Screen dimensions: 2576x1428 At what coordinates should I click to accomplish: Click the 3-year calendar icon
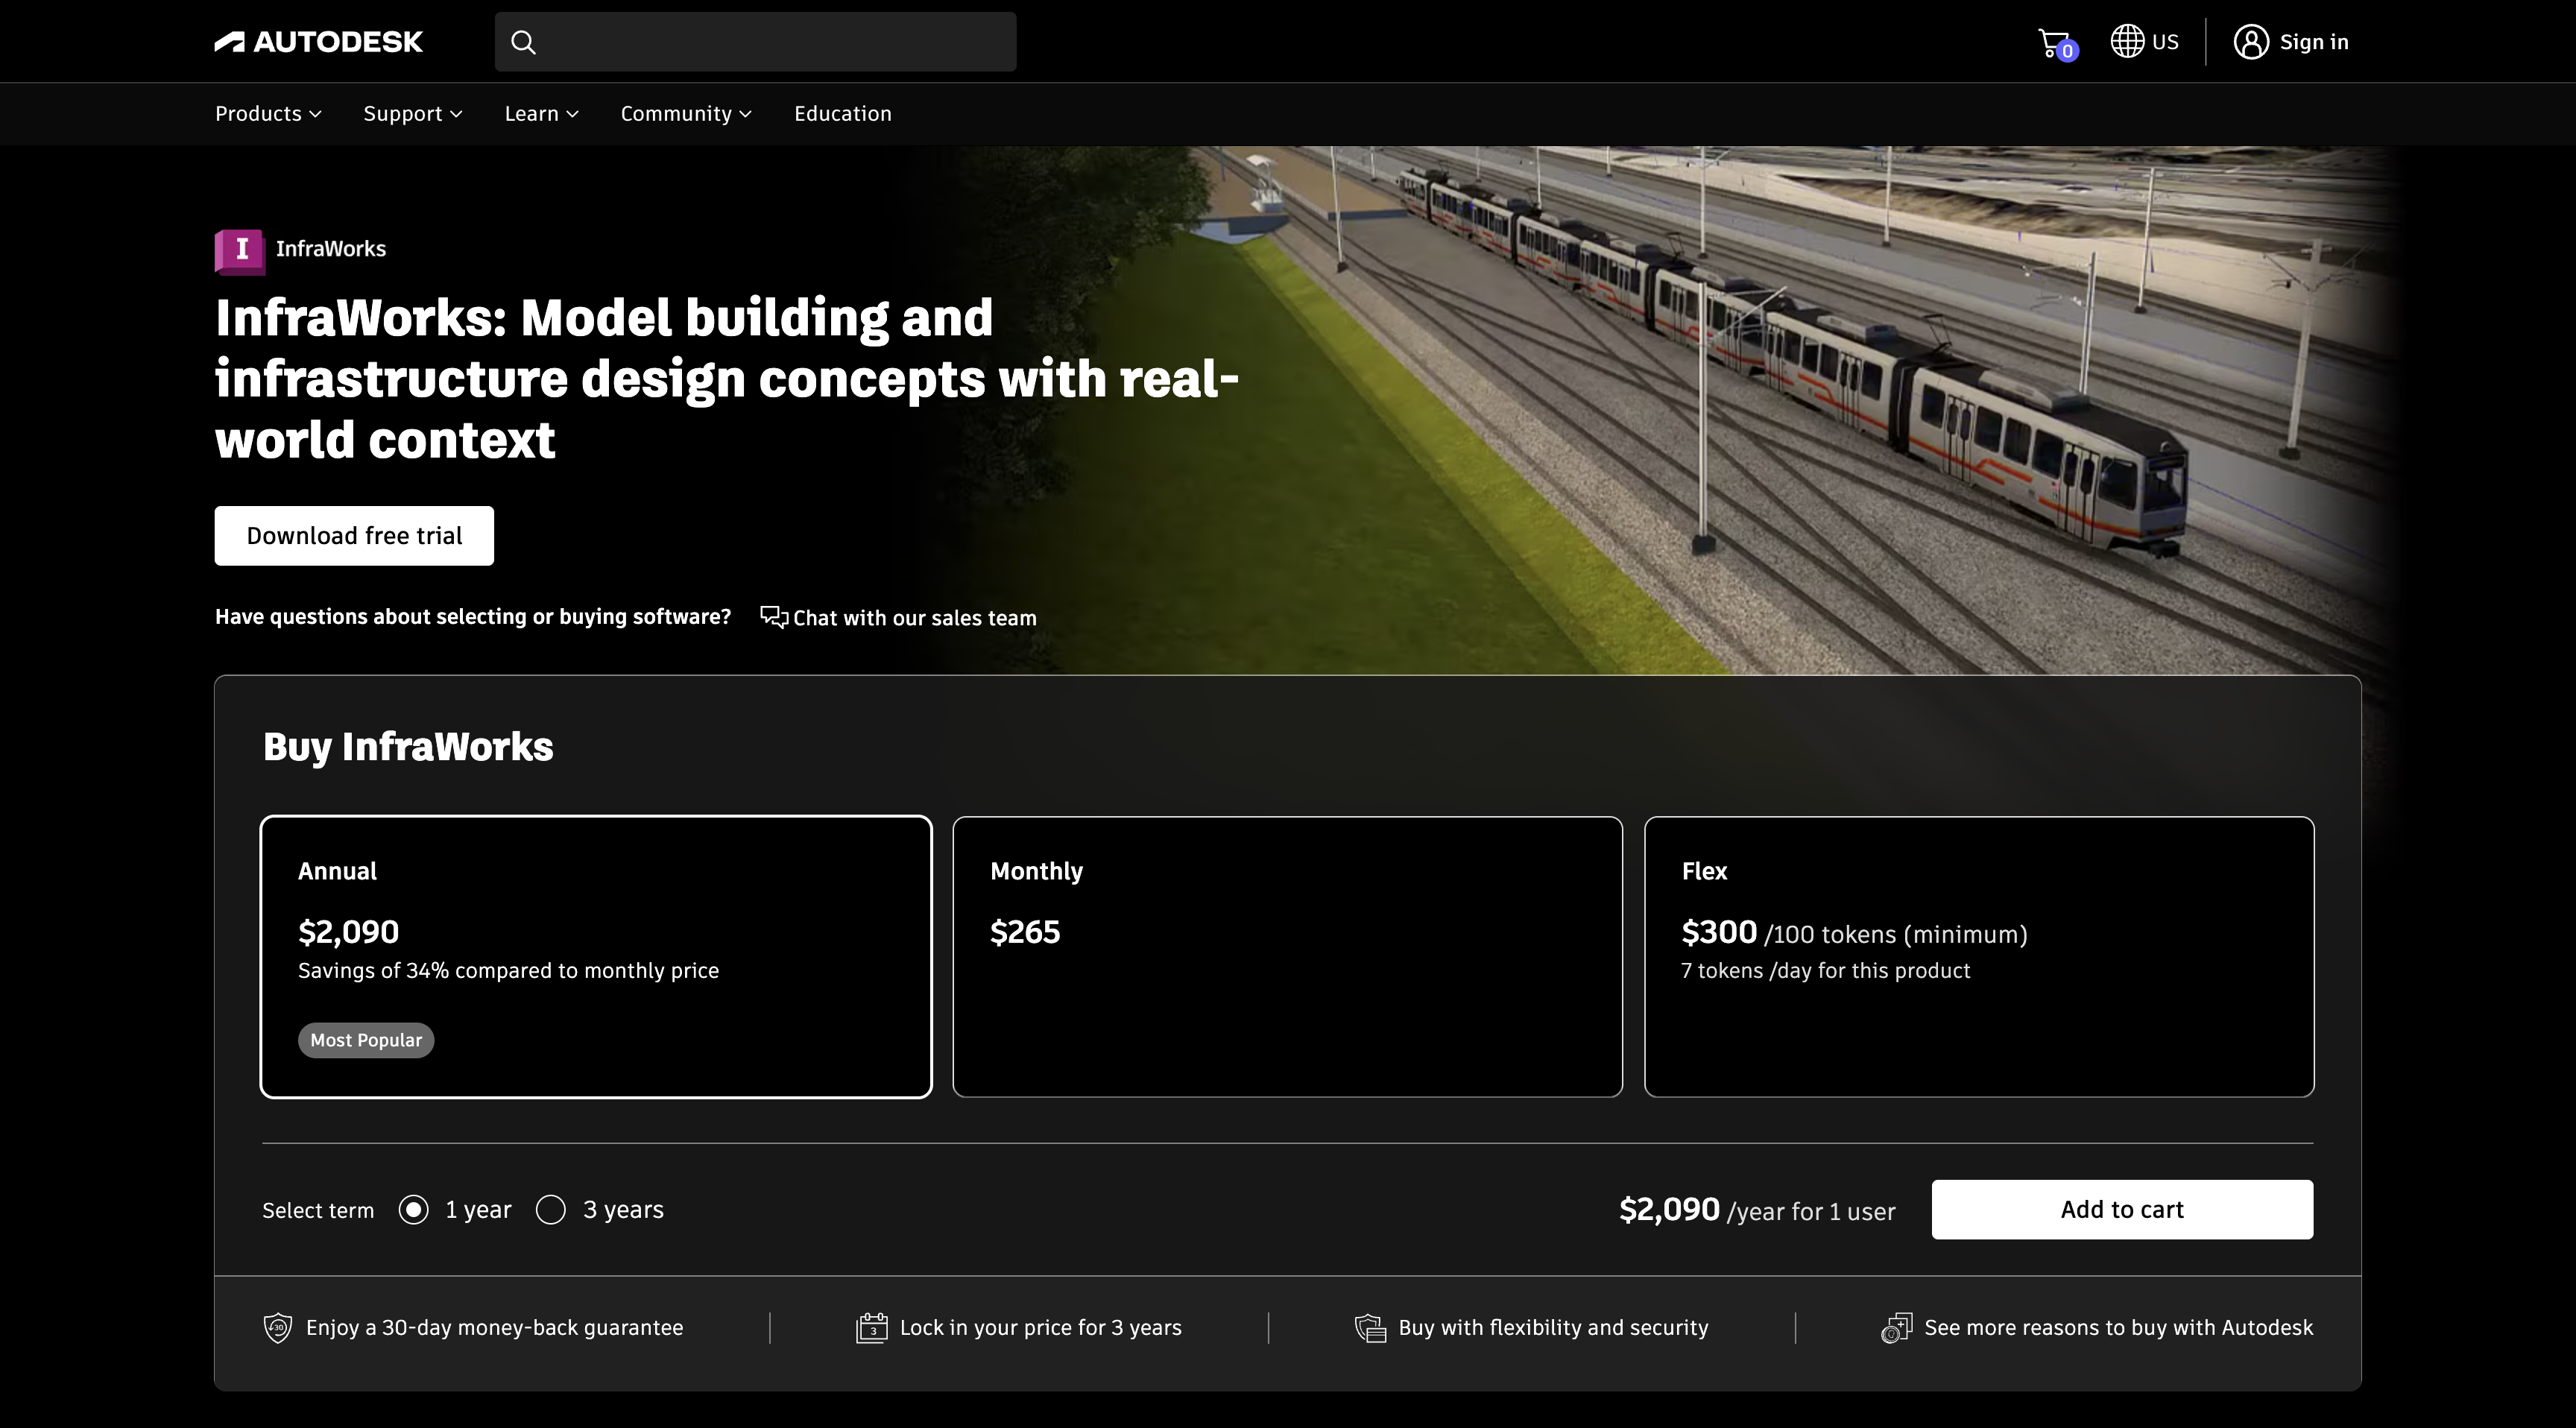pos(871,1328)
